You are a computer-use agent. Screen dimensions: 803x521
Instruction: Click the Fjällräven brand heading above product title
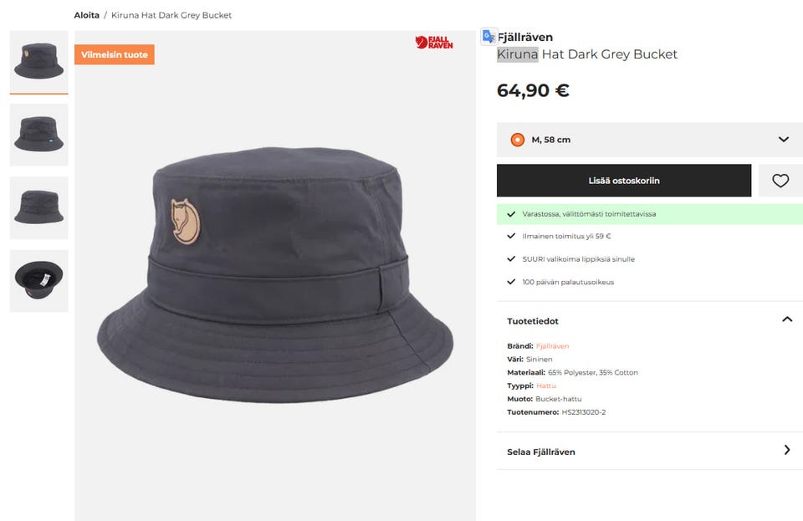coord(525,38)
